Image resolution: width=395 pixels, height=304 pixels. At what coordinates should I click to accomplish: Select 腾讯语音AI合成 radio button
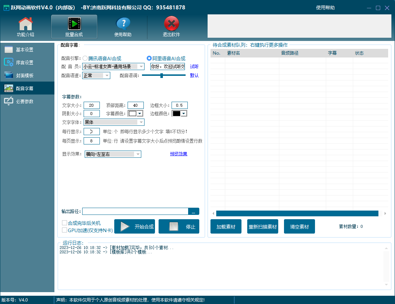coord(85,58)
